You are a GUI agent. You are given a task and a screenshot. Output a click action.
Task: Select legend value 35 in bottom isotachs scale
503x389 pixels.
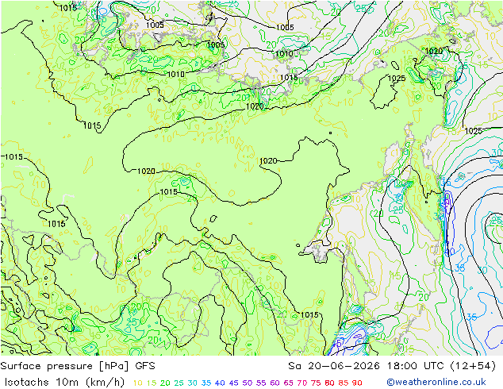(x=206, y=383)
